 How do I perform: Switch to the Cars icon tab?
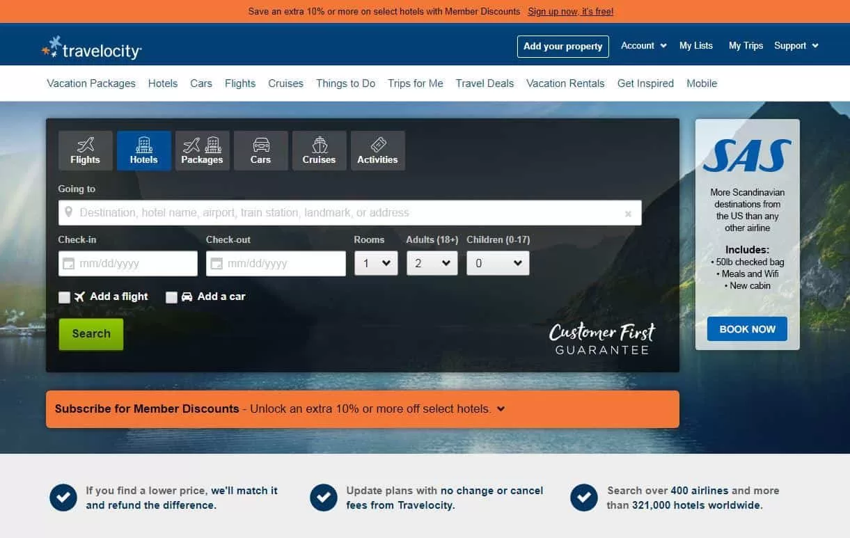click(x=260, y=150)
